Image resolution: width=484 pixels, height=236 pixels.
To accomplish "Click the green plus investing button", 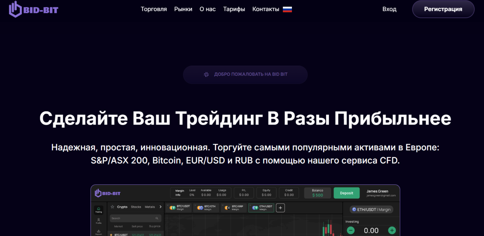I will tap(392, 231).
